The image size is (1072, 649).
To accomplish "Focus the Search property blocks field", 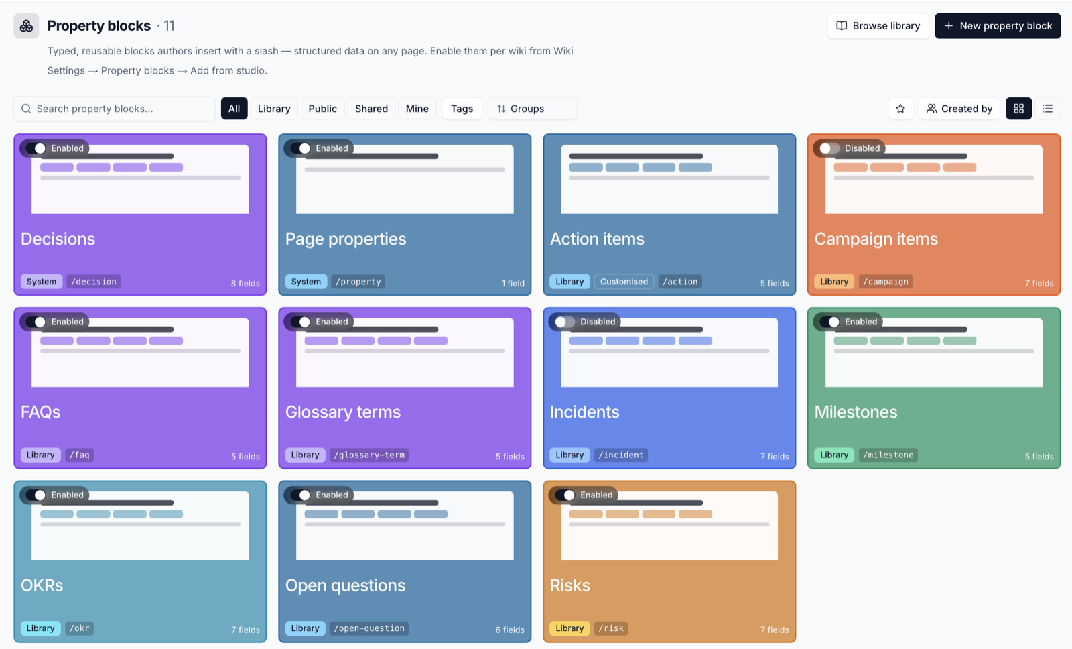I will click(x=115, y=109).
